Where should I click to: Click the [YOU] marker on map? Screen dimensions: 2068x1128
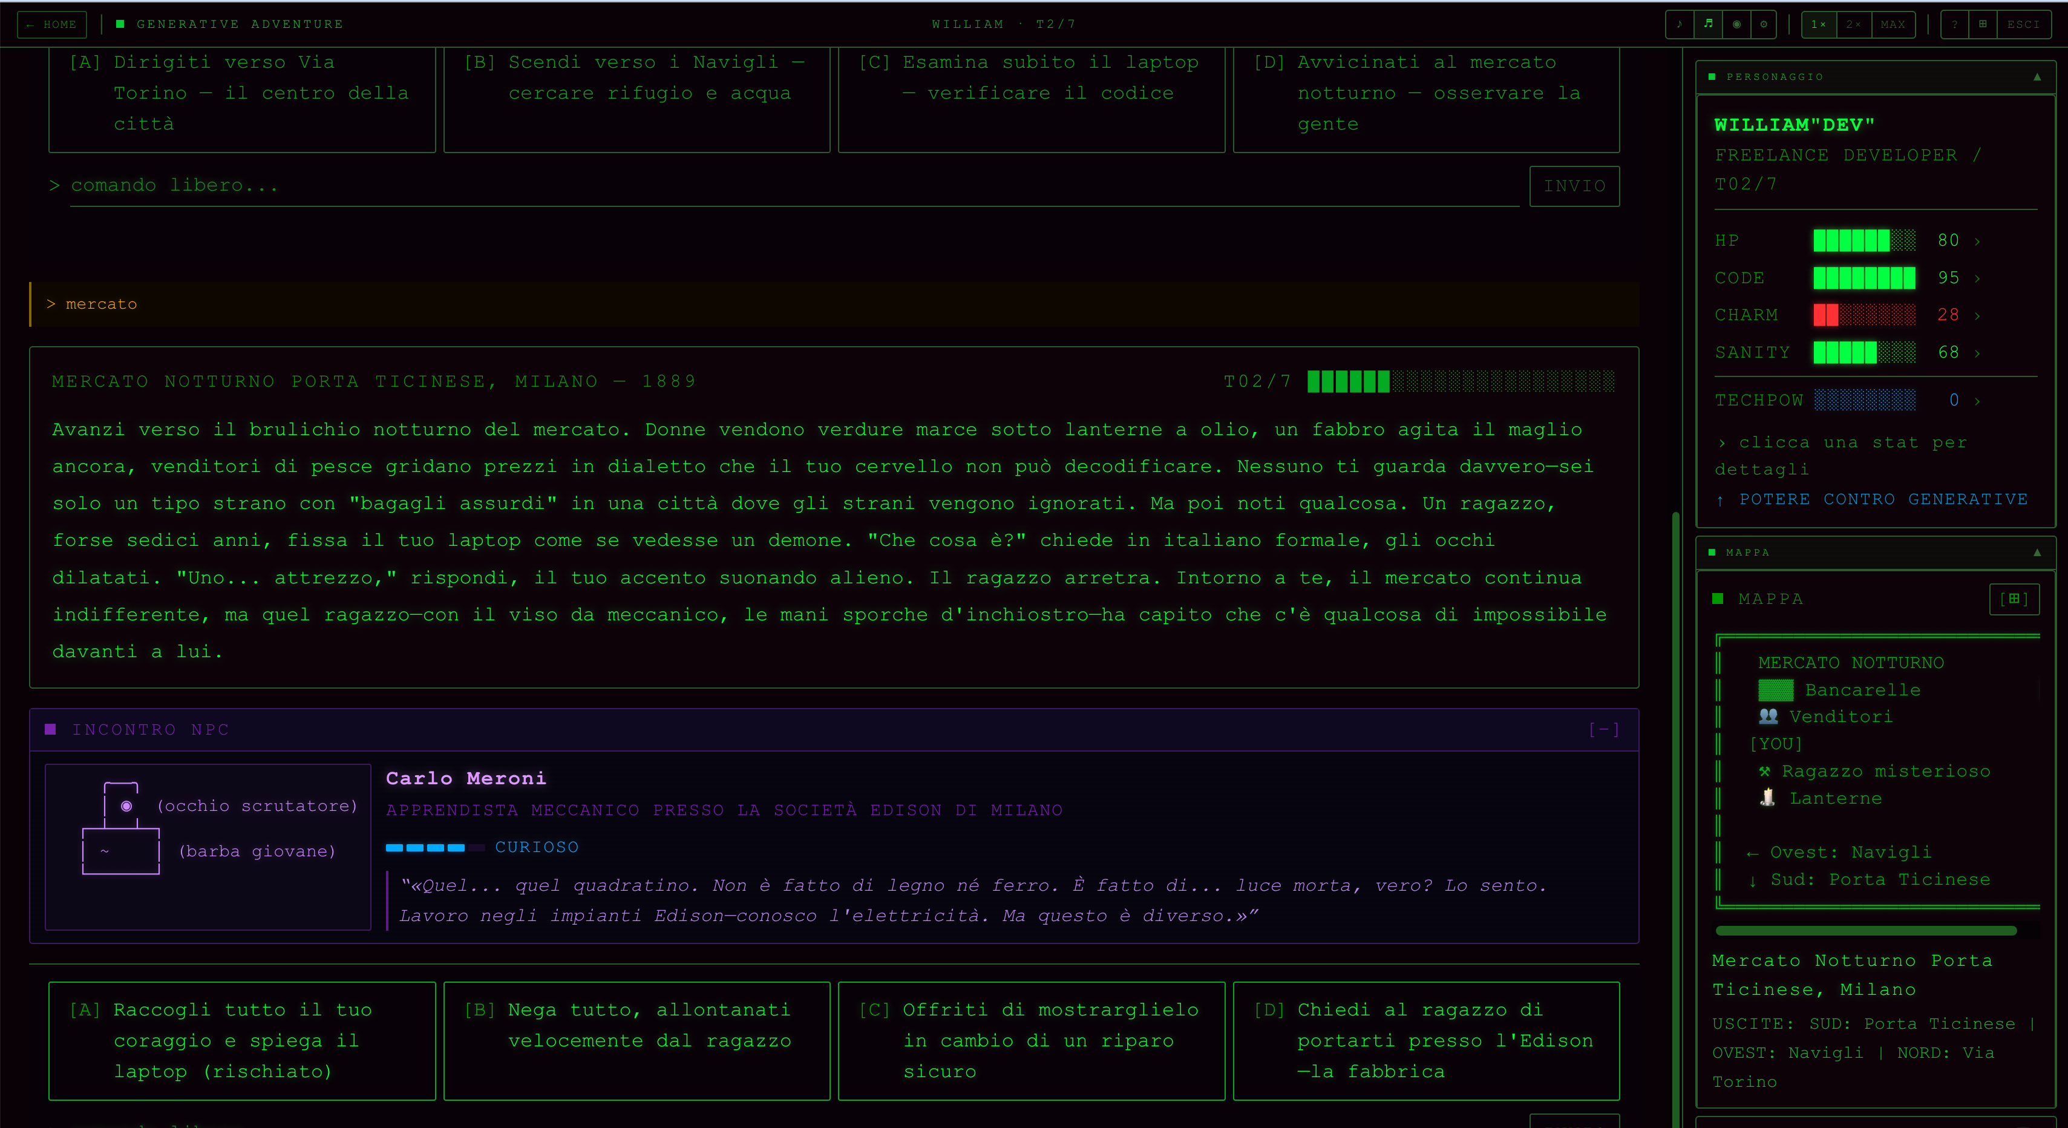(1776, 744)
